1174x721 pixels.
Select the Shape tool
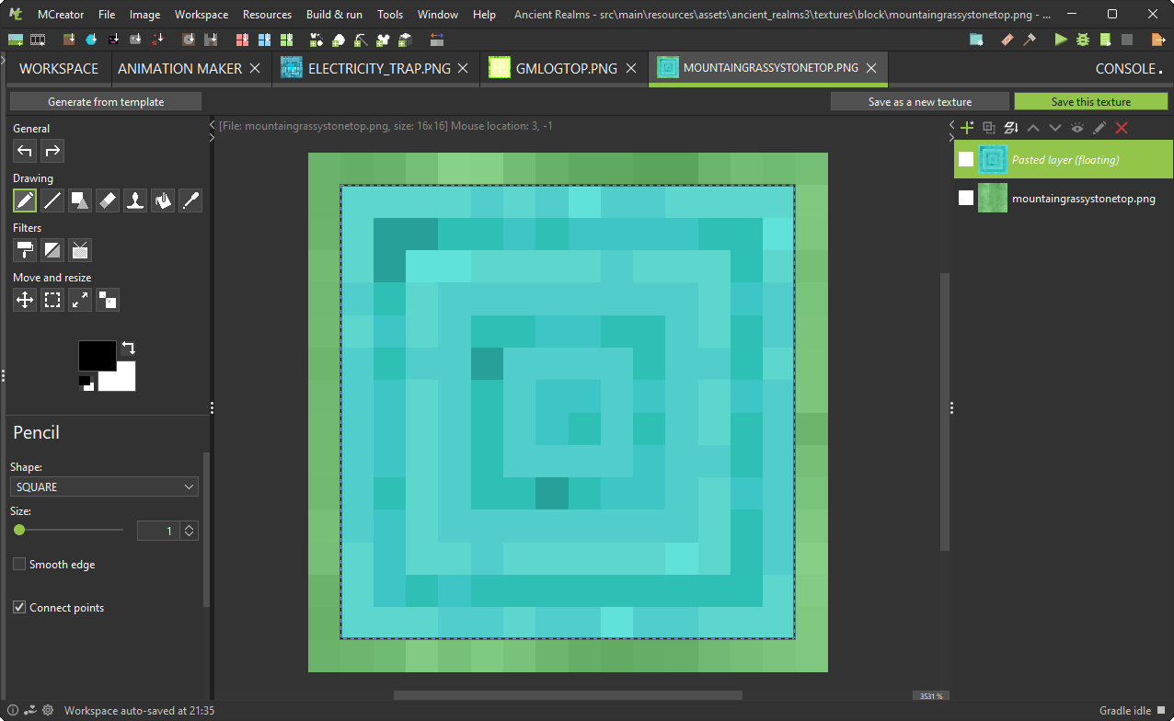(80, 200)
